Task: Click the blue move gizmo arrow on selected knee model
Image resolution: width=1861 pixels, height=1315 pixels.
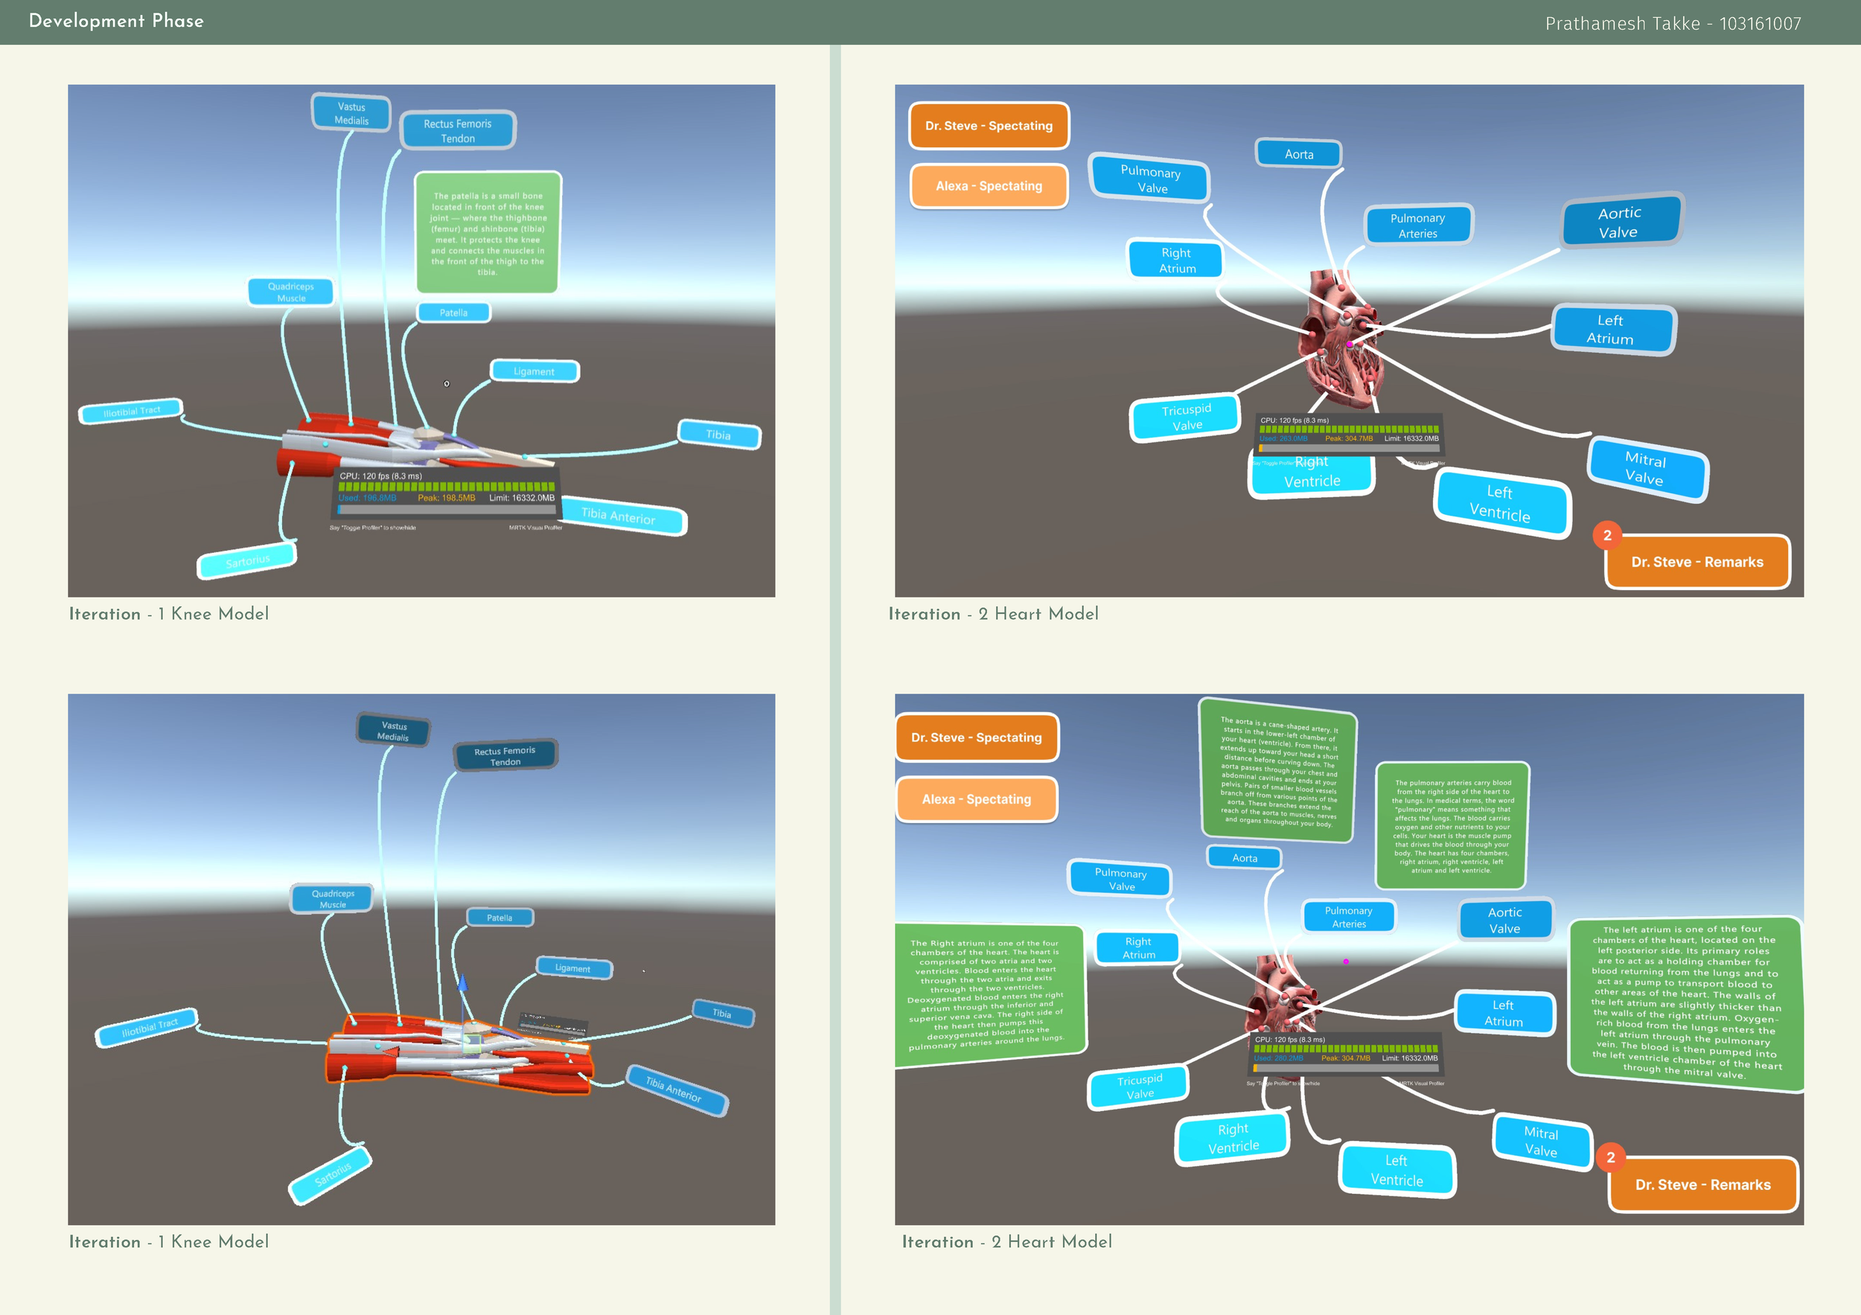Action: coord(462,984)
